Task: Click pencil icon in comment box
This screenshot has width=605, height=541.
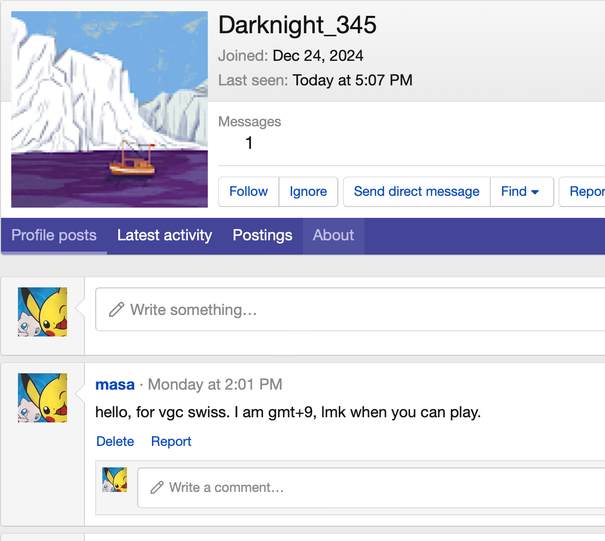Action: coord(157,487)
